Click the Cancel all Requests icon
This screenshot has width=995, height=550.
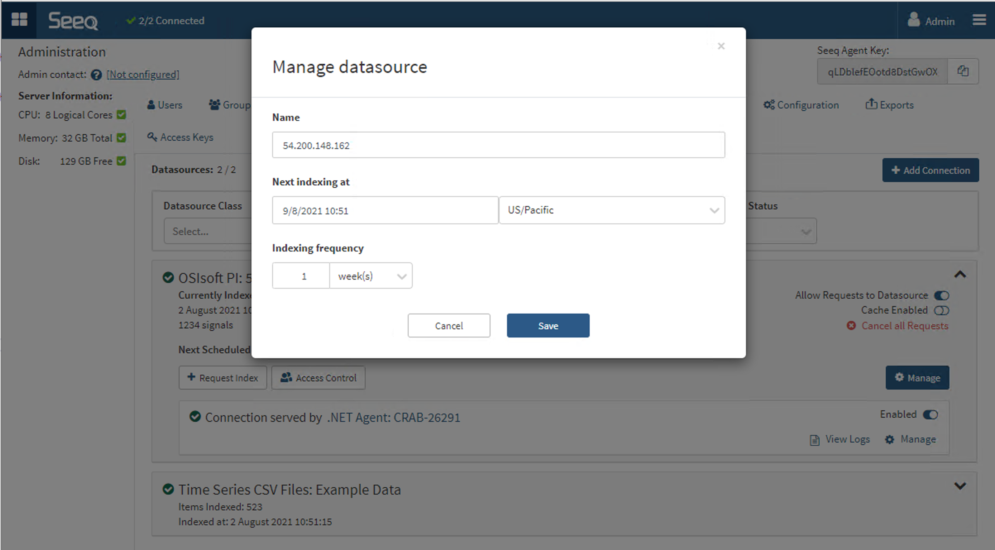(x=851, y=326)
